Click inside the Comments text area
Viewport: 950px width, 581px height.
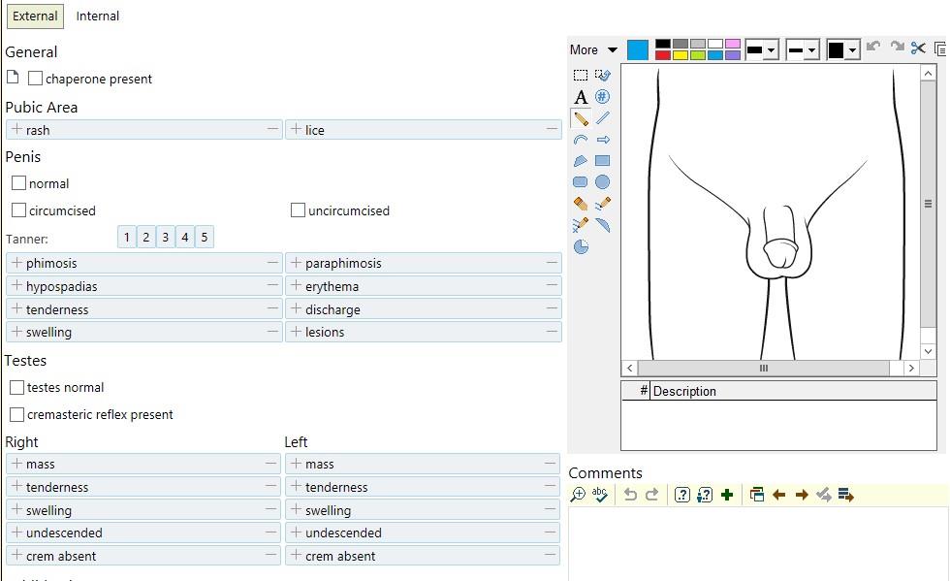[756, 543]
